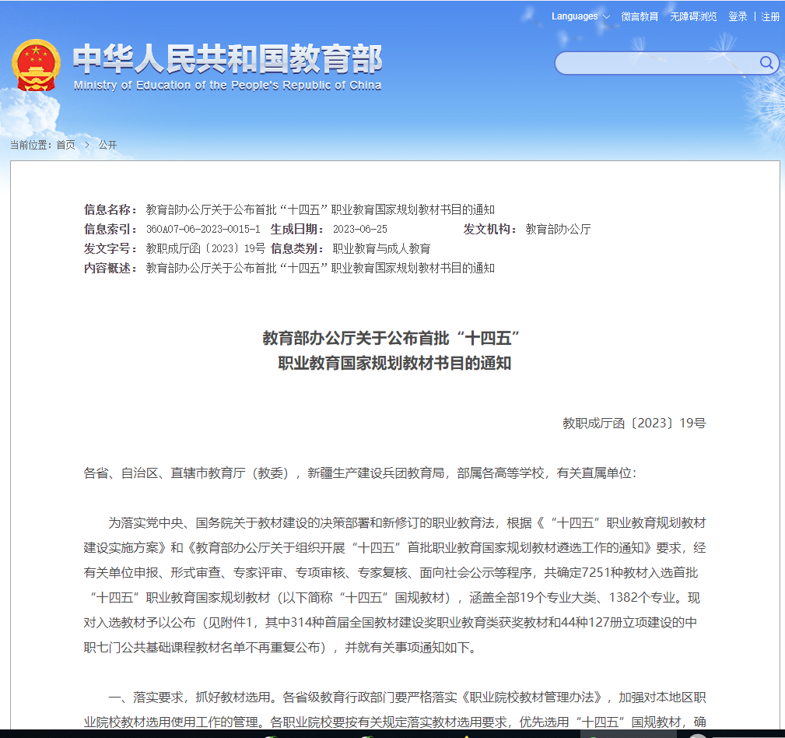This screenshot has height=738, width=785.
Task: Click the bold notice heading 教育部办公厅关于公布首批
Action: click(391, 338)
